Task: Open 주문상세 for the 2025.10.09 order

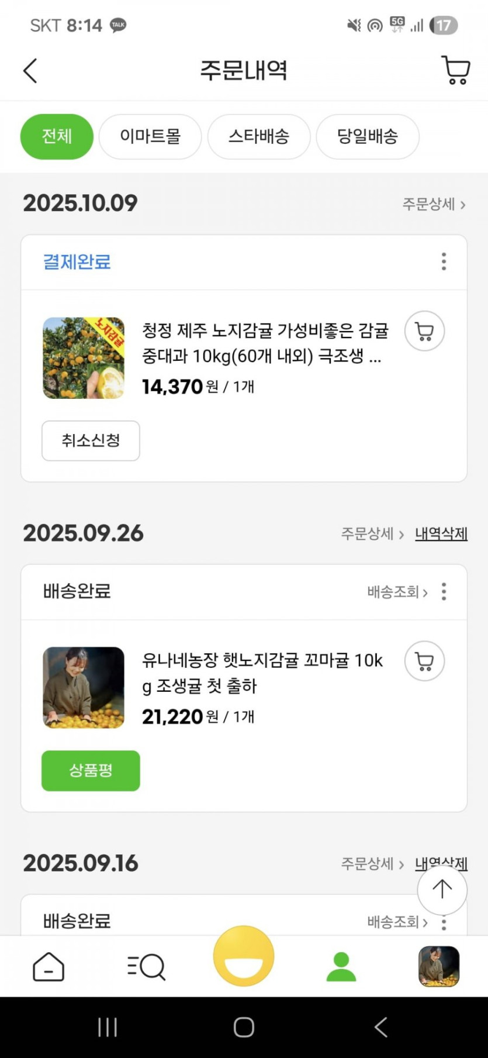Action: click(434, 204)
